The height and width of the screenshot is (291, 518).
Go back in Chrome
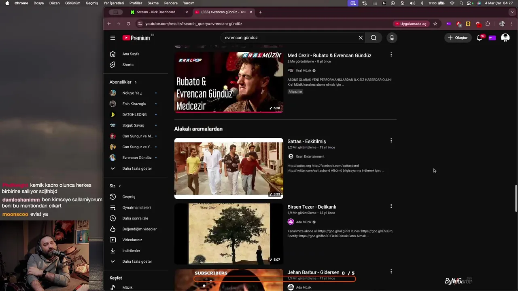coord(109,23)
